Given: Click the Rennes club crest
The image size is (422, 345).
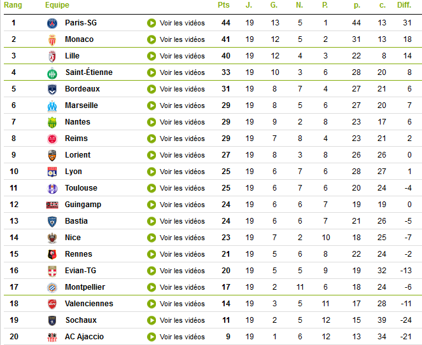Looking at the screenshot, I should [x=52, y=254].
